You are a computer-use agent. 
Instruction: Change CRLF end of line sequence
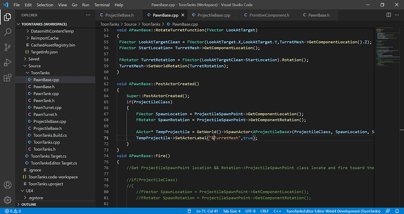(264, 211)
